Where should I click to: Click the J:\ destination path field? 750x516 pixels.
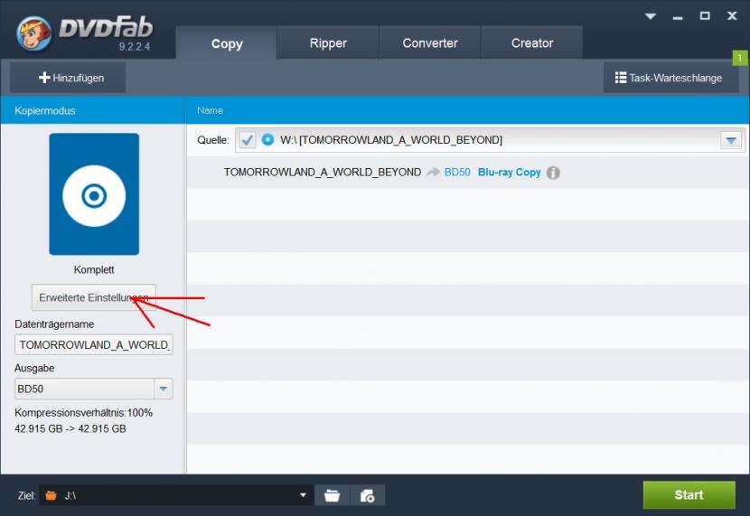click(177, 495)
